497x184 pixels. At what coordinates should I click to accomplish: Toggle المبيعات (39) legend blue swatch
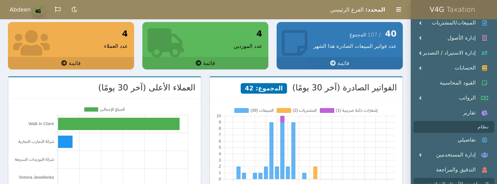241,111
